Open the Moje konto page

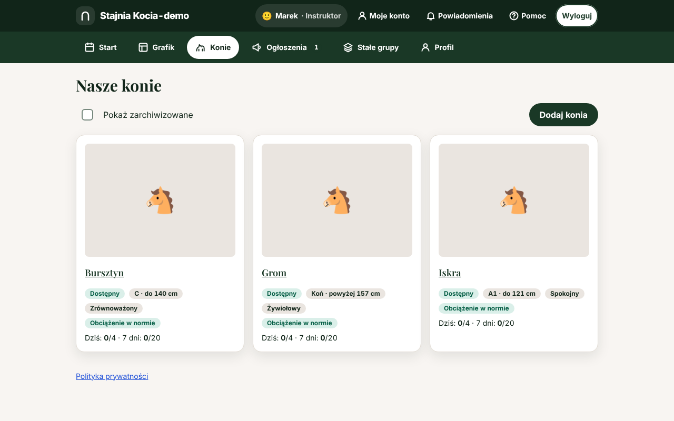click(x=384, y=16)
